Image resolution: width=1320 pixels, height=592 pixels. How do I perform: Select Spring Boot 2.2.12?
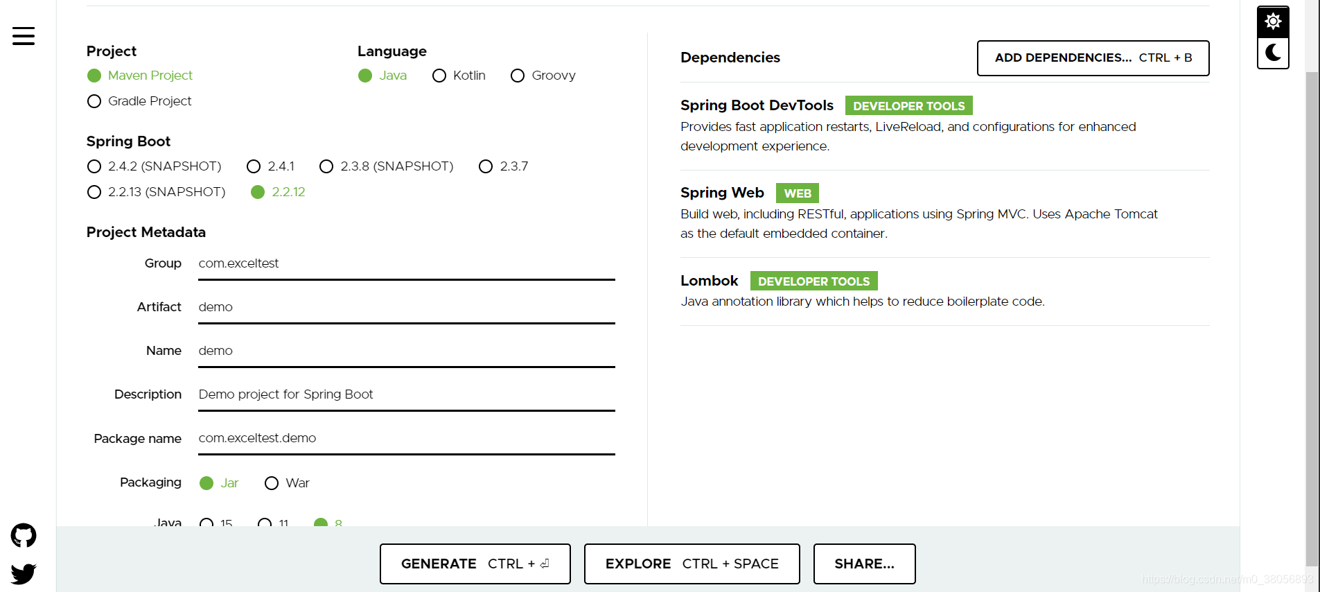point(278,192)
